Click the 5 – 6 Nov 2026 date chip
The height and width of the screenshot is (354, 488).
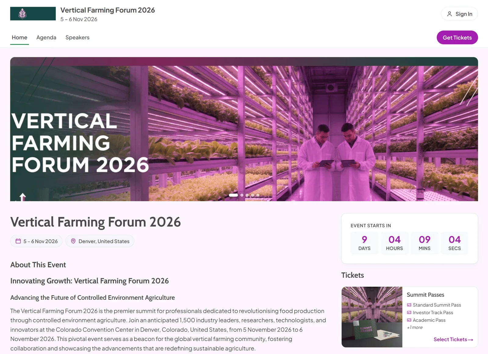click(36, 241)
